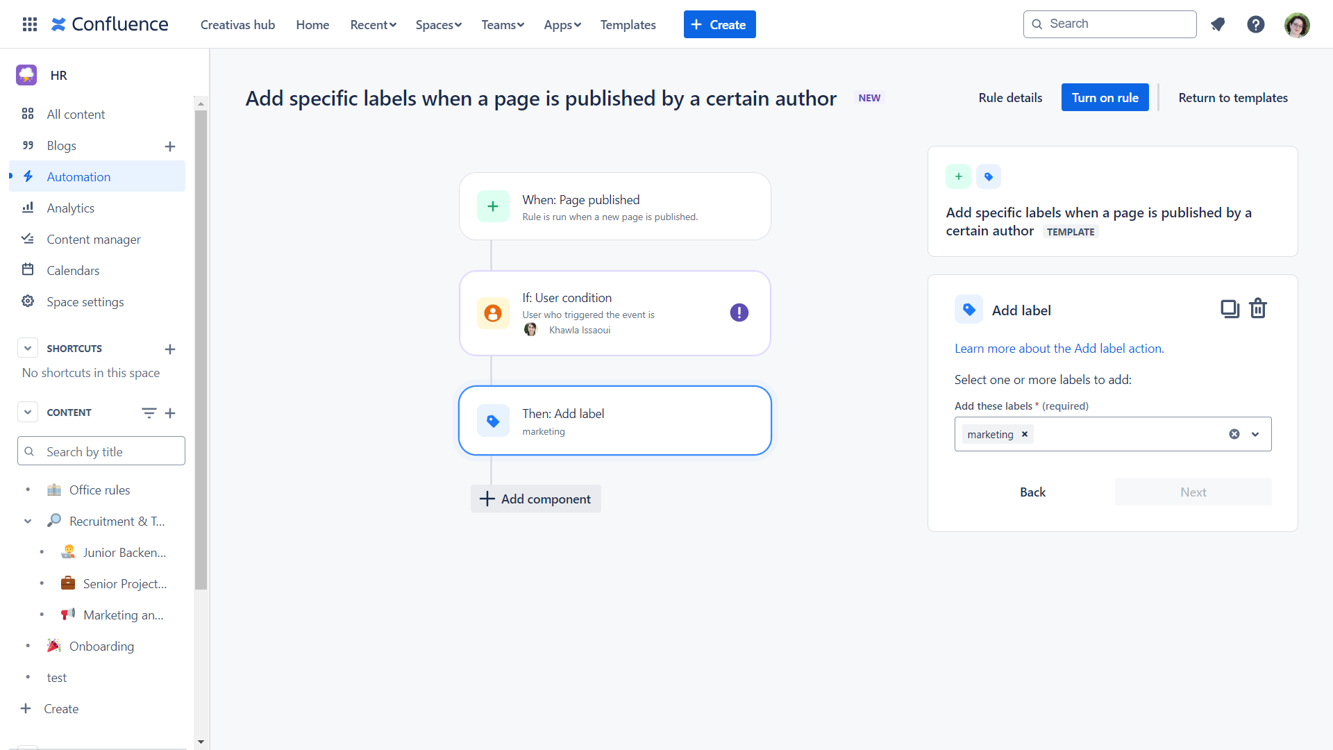Open the app switcher grid icon
The height and width of the screenshot is (750, 1333).
pyautogui.click(x=29, y=25)
